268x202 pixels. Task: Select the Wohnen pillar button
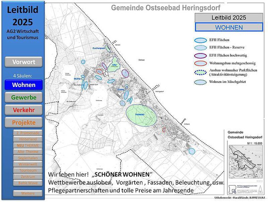[x=24, y=85]
